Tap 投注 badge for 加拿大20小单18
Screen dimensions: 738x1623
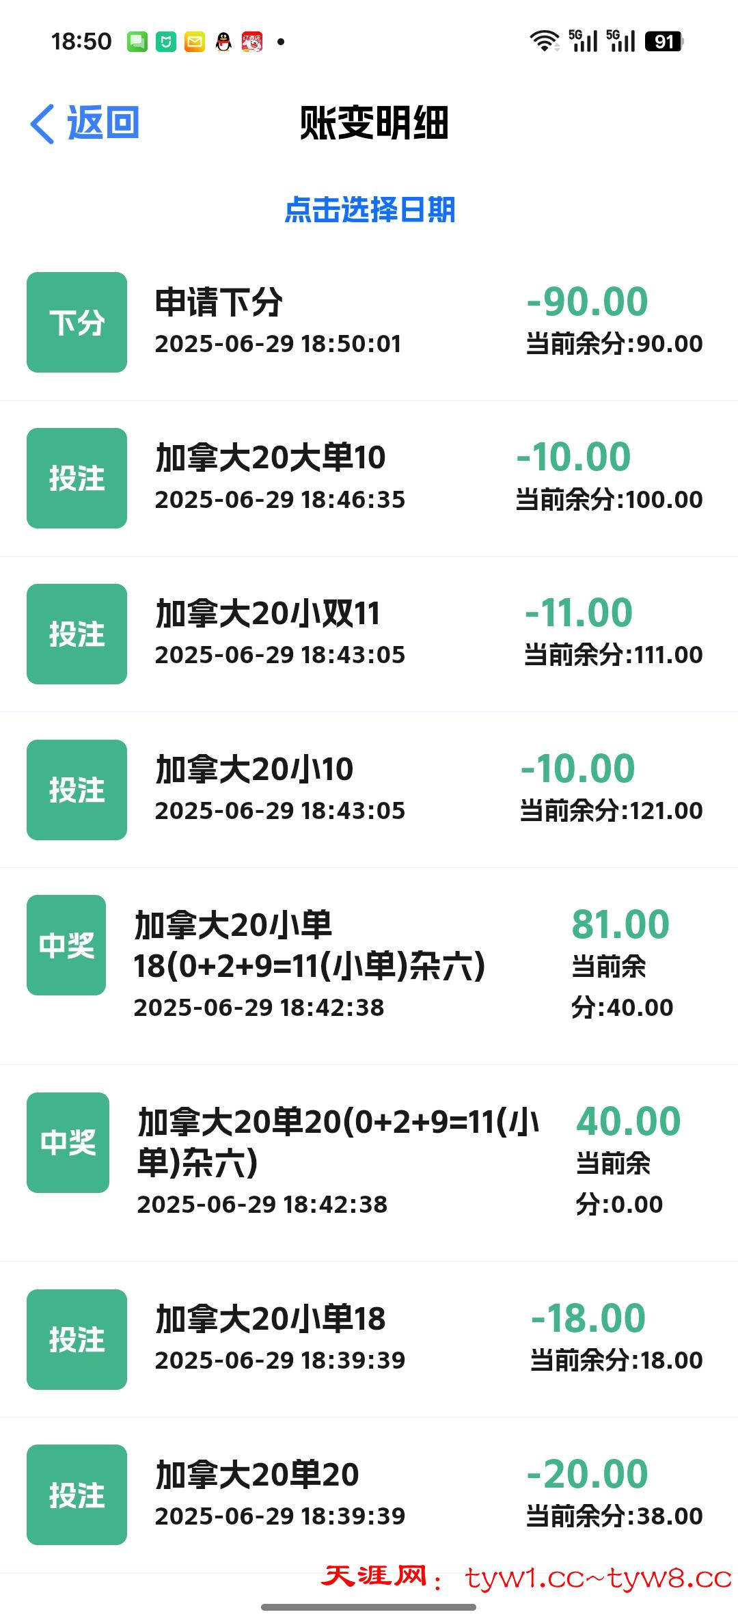pyautogui.click(x=77, y=1339)
